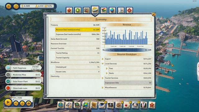Open Resource Overview row
The image size is (199, 112).
click(75, 44)
